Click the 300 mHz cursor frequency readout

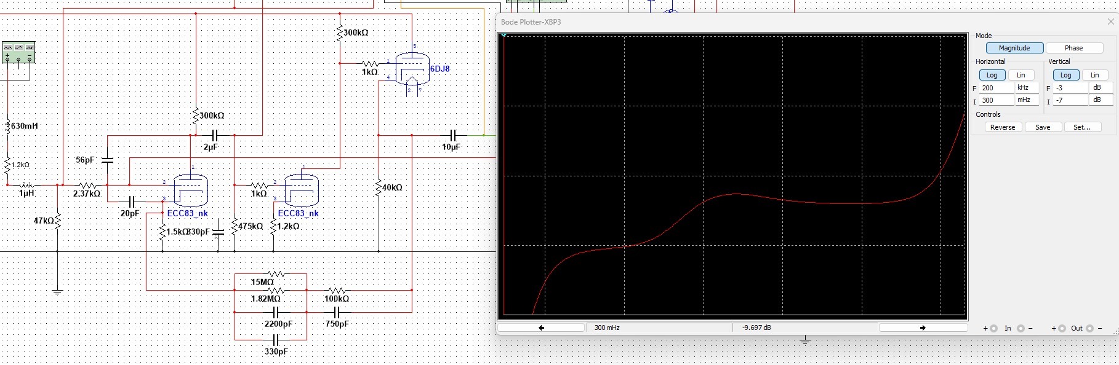click(659, 328)
